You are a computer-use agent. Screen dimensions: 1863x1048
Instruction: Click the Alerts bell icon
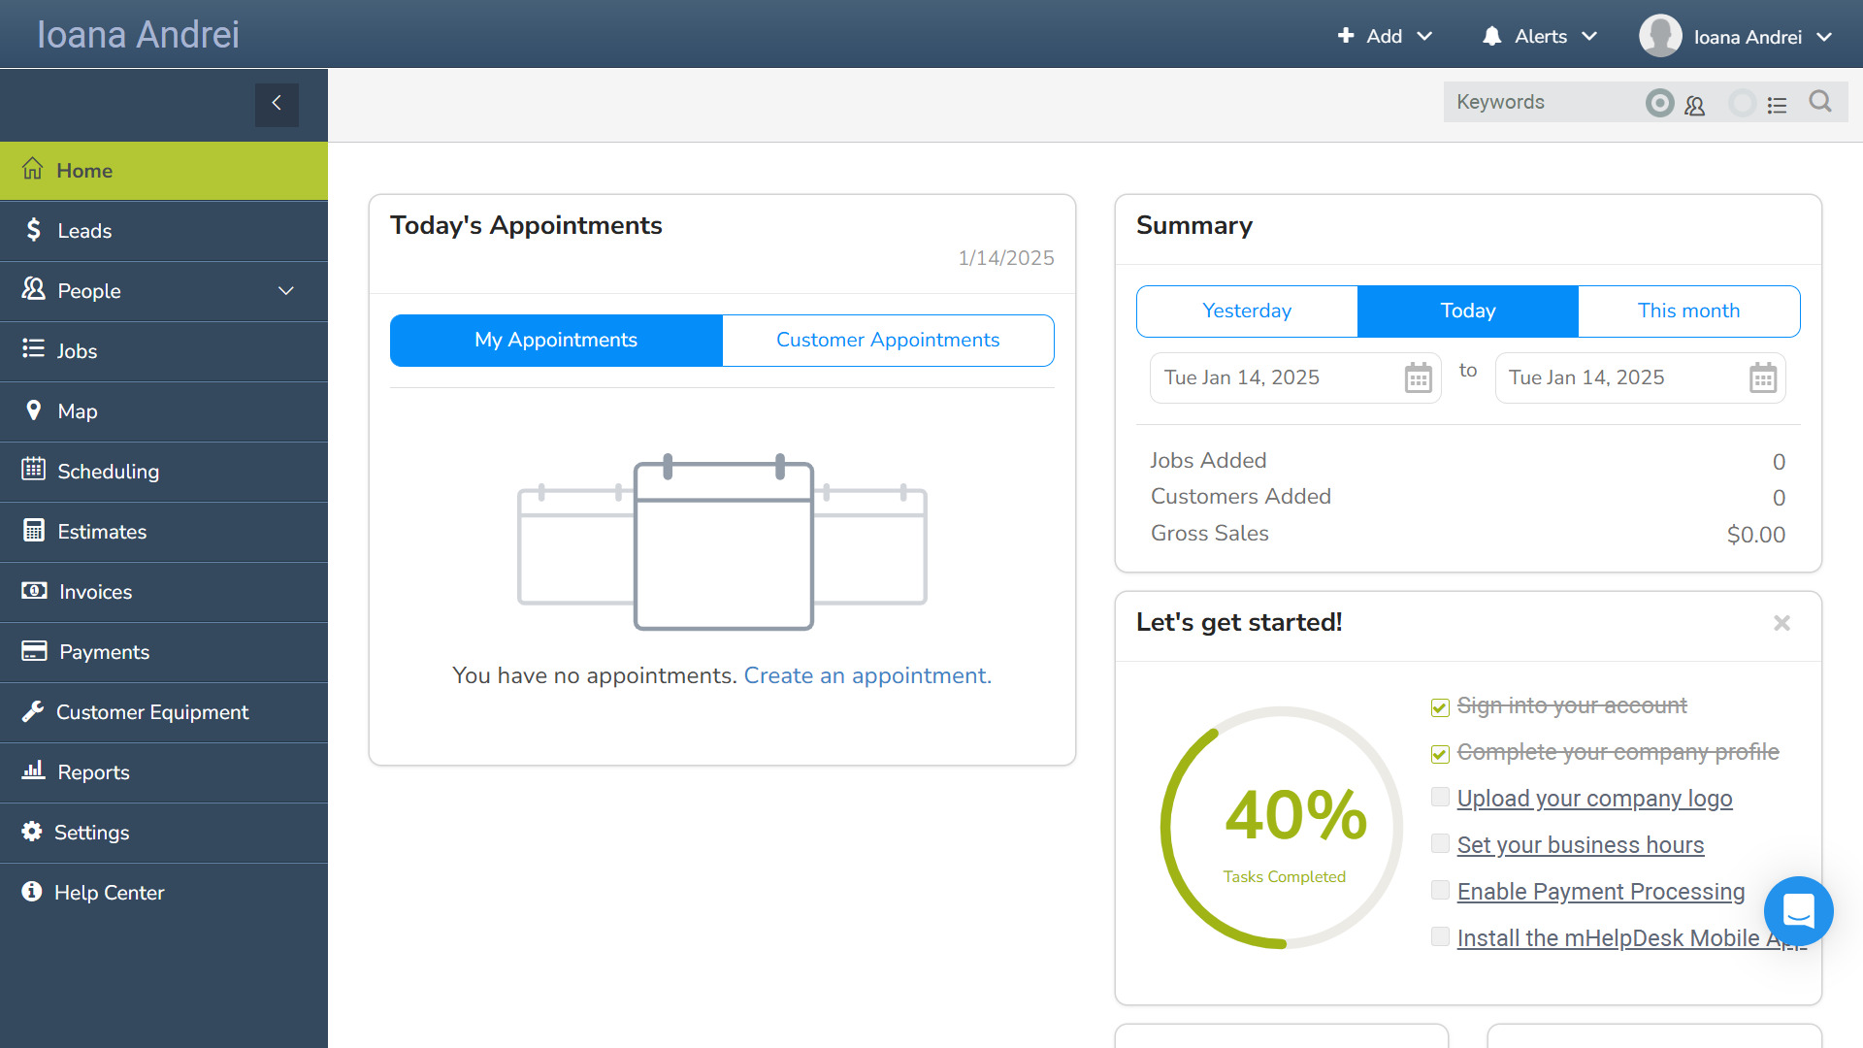1491,36
